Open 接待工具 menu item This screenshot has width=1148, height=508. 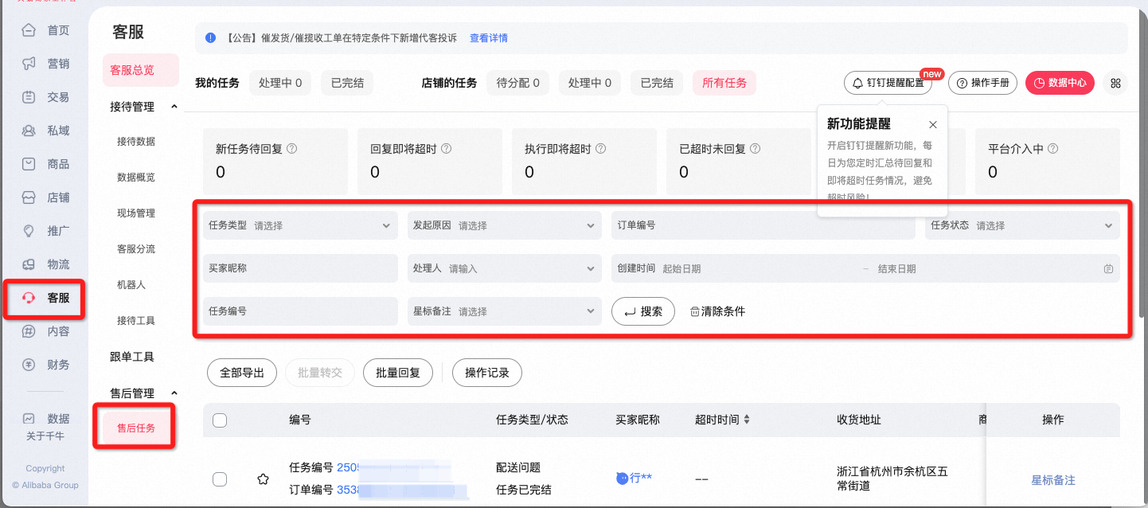click(x=136, y=321)
